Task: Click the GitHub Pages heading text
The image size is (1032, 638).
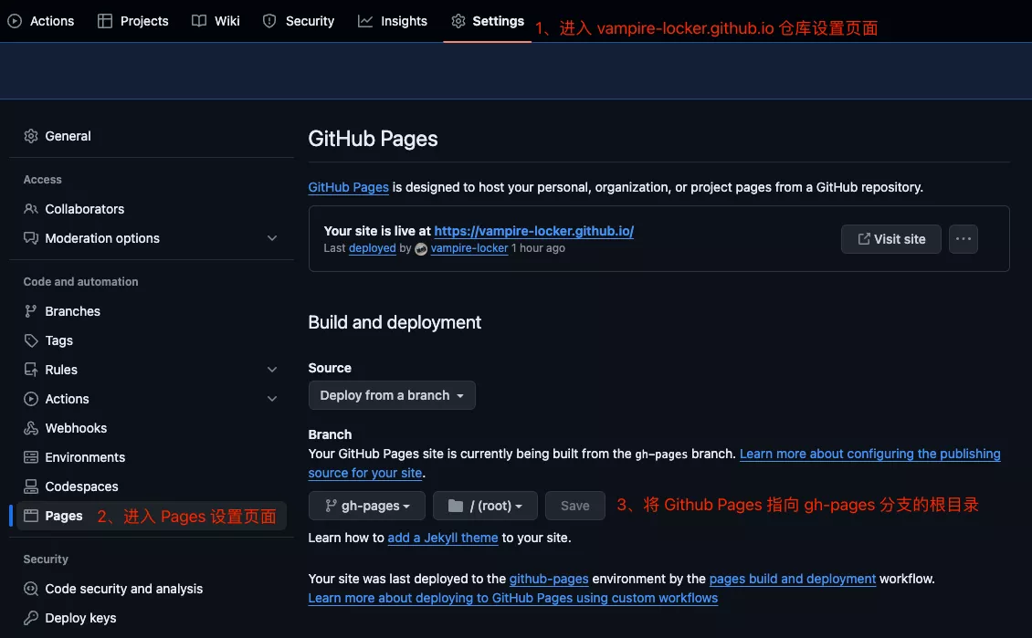Action: (373, 139)
